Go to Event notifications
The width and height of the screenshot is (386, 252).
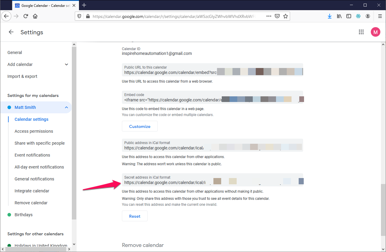coord(32,155)
